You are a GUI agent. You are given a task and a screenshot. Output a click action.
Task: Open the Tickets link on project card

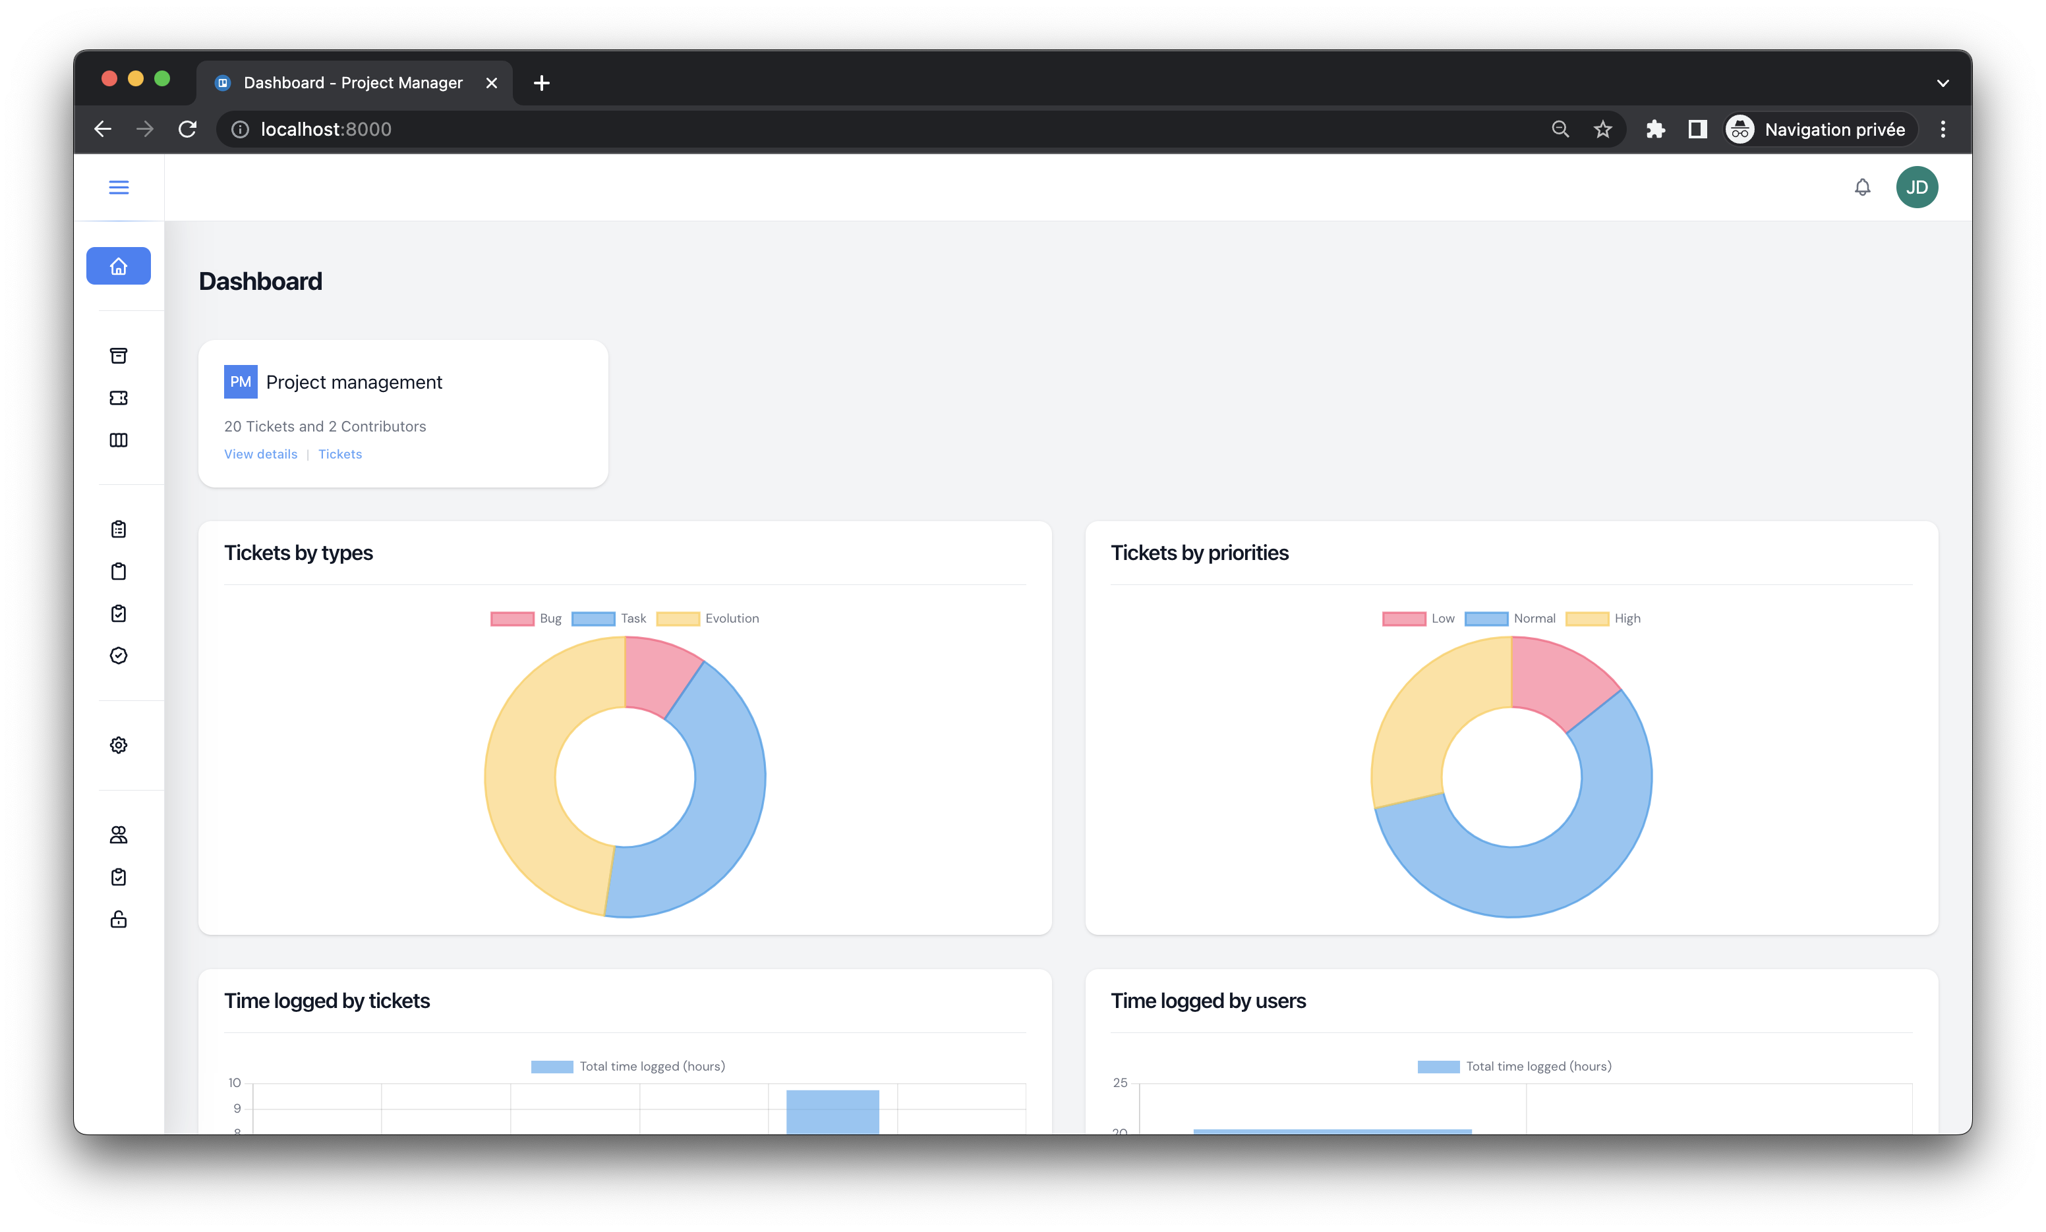click(339, 454)
